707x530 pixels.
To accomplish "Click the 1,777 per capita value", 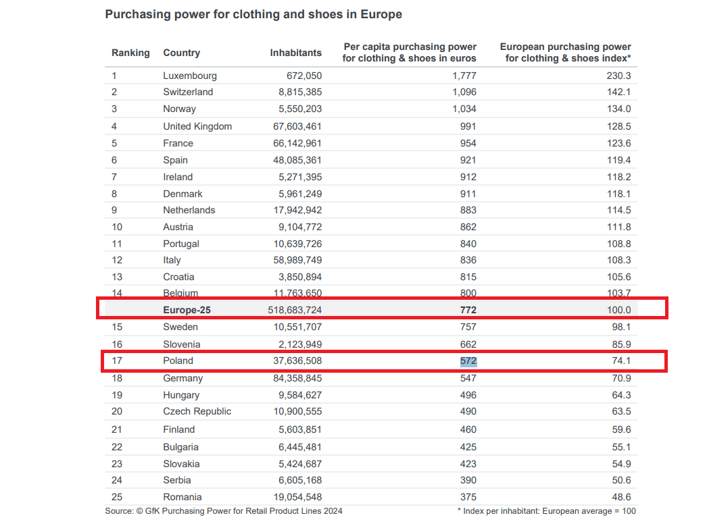I will click(464, 76).
